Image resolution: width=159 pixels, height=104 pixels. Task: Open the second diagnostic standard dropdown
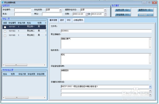click(150, 90)
